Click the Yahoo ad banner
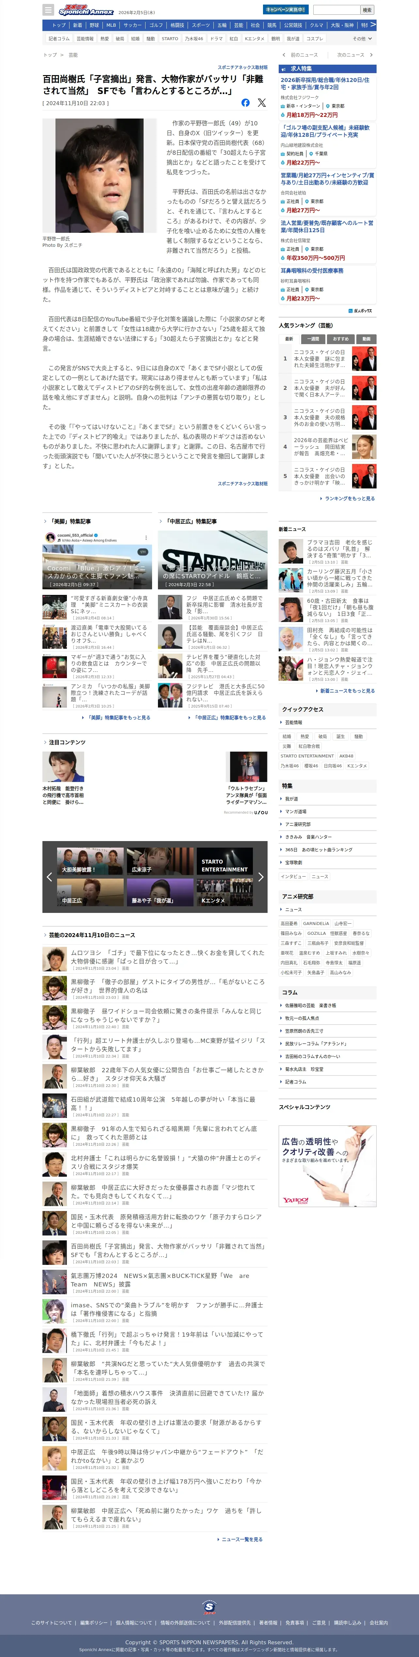 (328, 1166)
